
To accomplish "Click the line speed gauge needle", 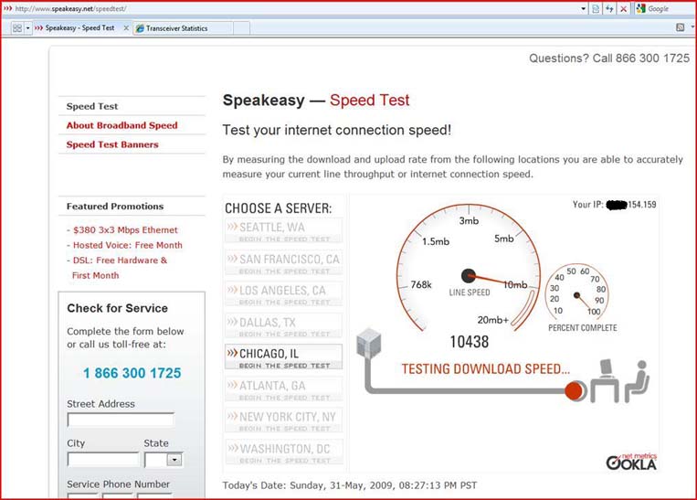I will pos(494,280).
